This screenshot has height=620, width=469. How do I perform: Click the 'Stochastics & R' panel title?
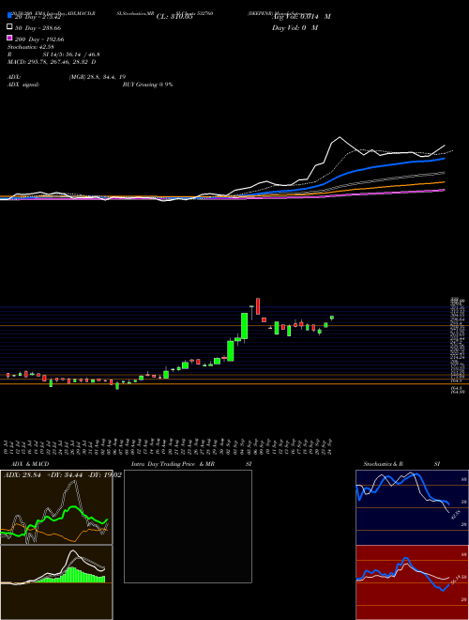(x=384, y=464)
